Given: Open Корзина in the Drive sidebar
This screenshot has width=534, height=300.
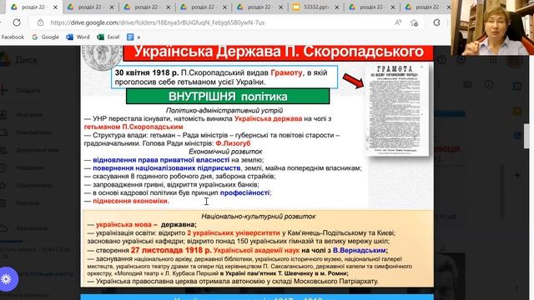Looking at the screenshot, I should tap(28, 203).
